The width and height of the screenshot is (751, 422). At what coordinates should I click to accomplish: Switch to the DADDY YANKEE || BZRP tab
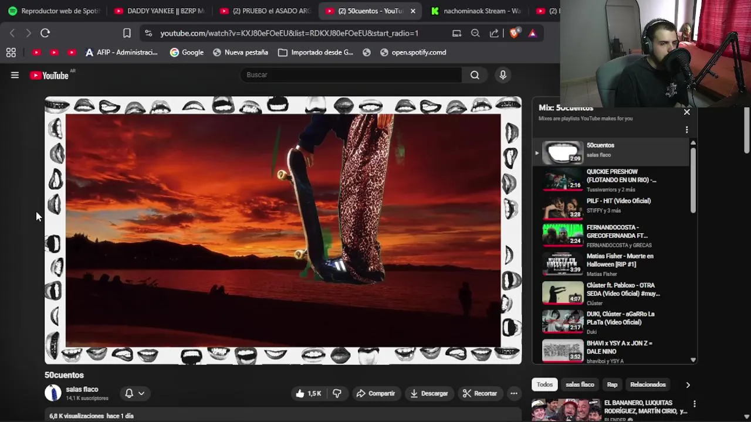tap(160, 11)
